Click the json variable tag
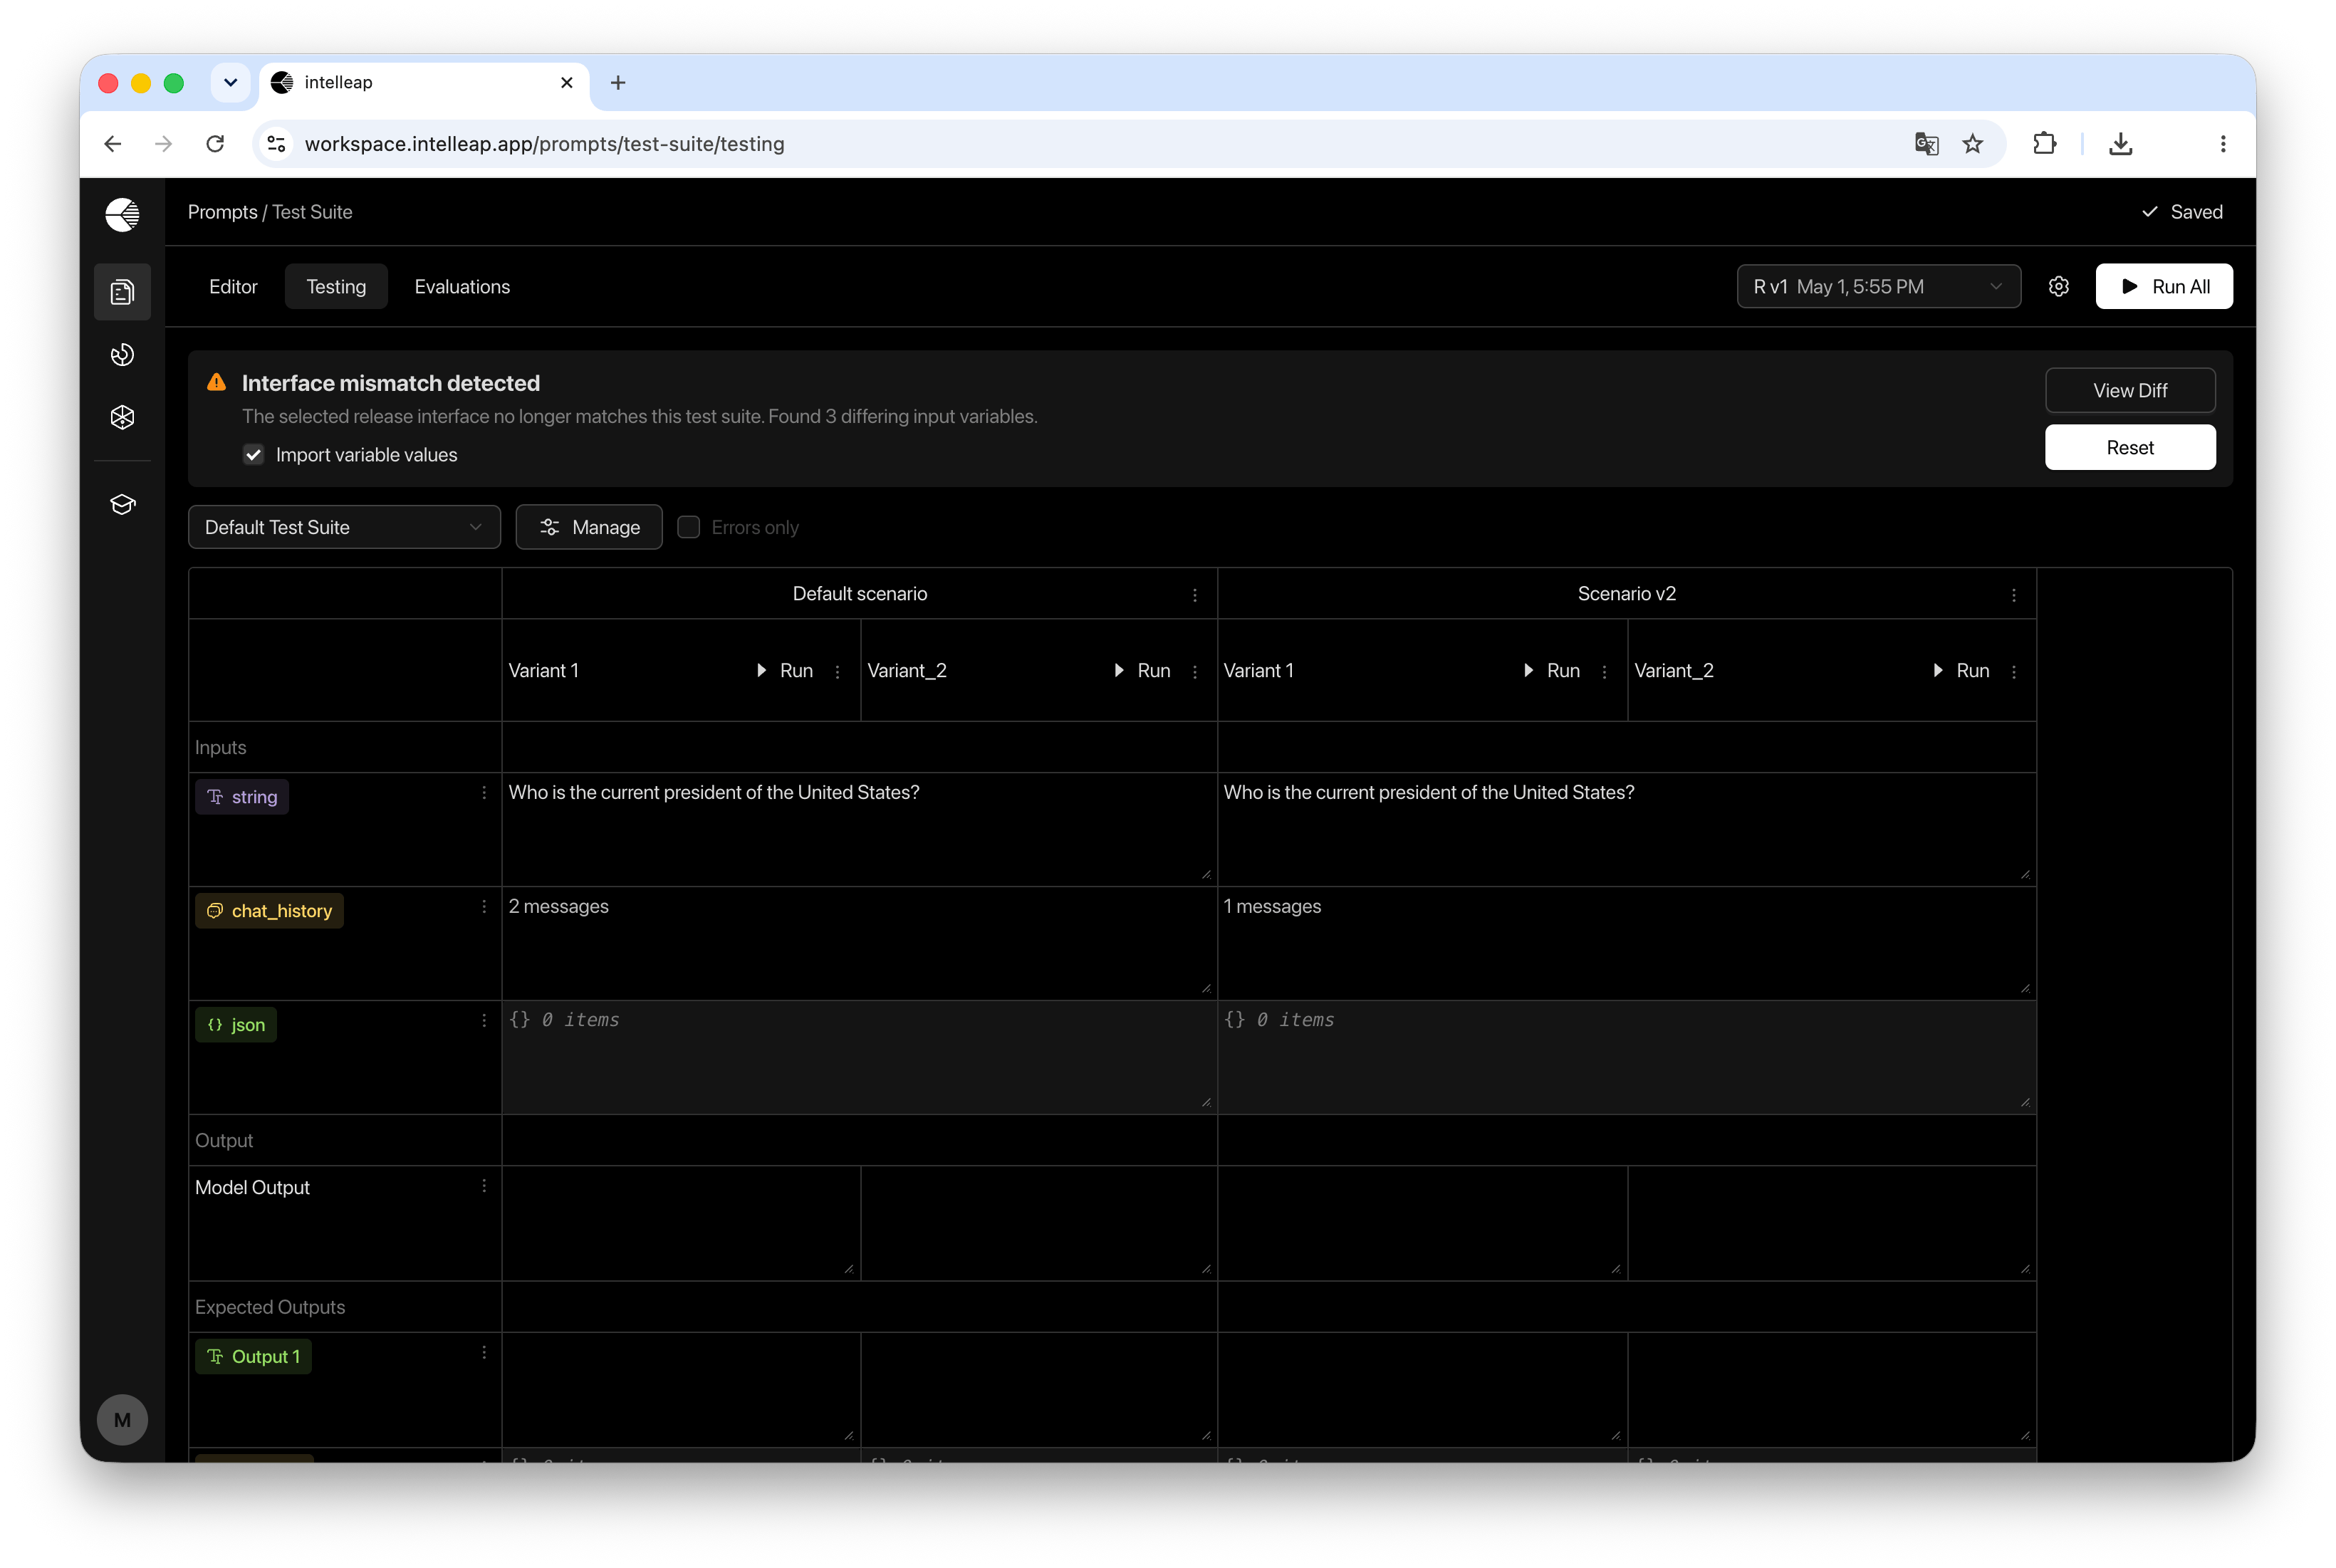The image size is (2336, 1568). (236, 1025)
